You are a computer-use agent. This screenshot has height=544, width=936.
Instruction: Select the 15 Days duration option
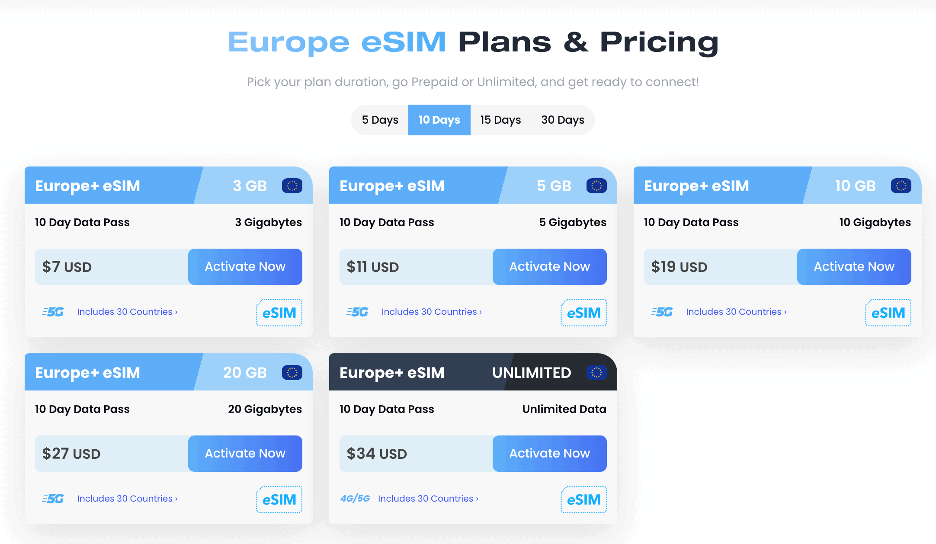coord(500,120)
